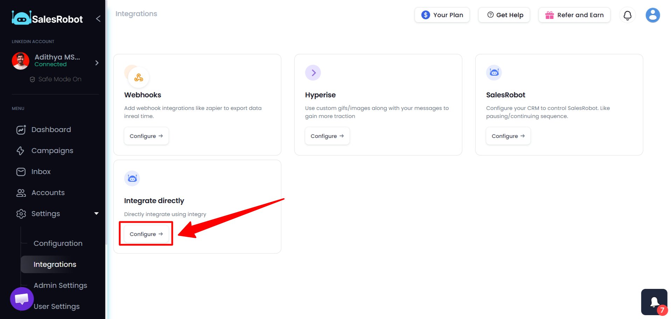
Task: Open the Your Plan button
Action: tap(442, 15)
